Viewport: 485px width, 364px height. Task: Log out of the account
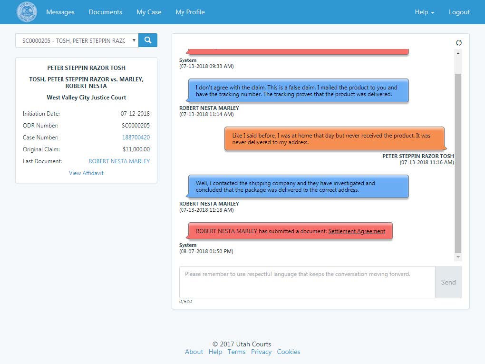pyautogui.click(x=459, y=12)
